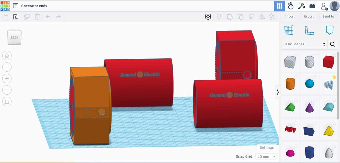This screenshot has height=163, width=340.
Task: Favorite the blue Sphere shape star
Action: pos(315,77)
